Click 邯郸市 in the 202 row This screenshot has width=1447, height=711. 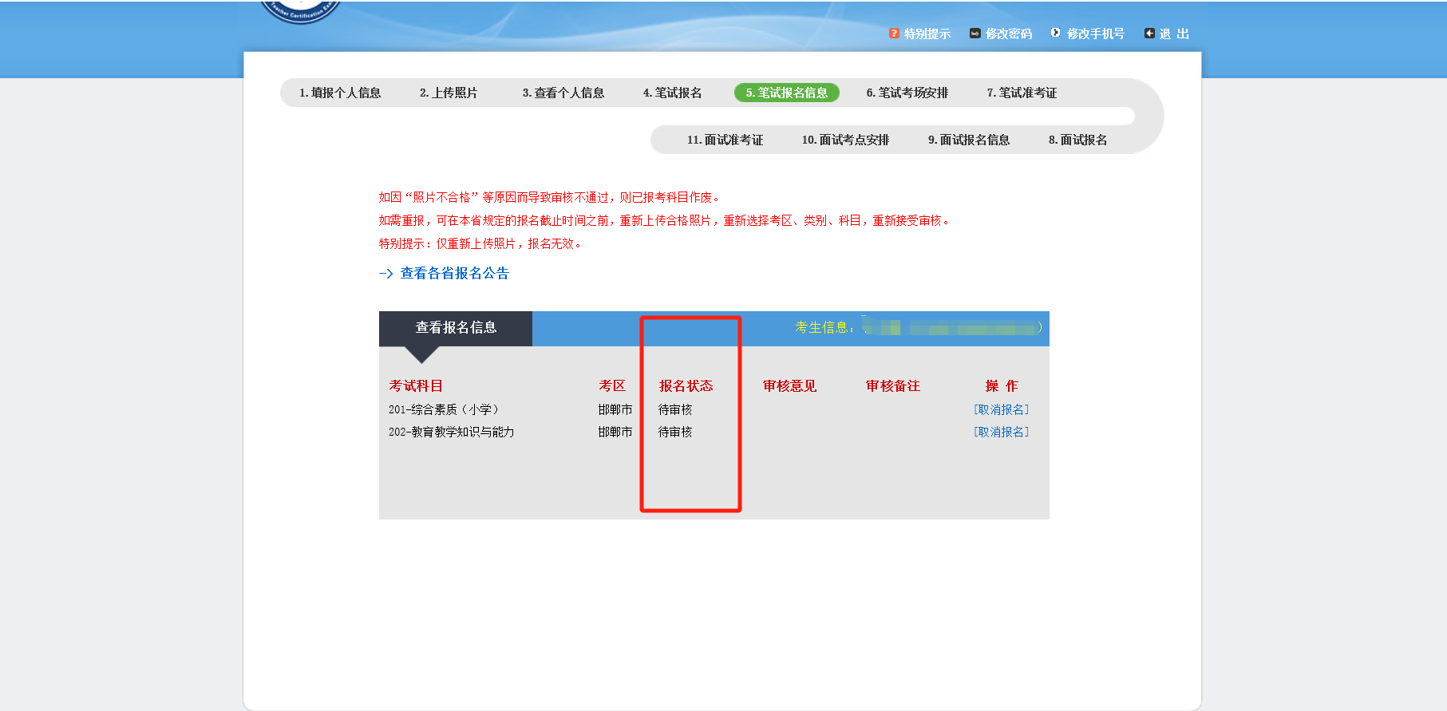[x=615, y=432]
